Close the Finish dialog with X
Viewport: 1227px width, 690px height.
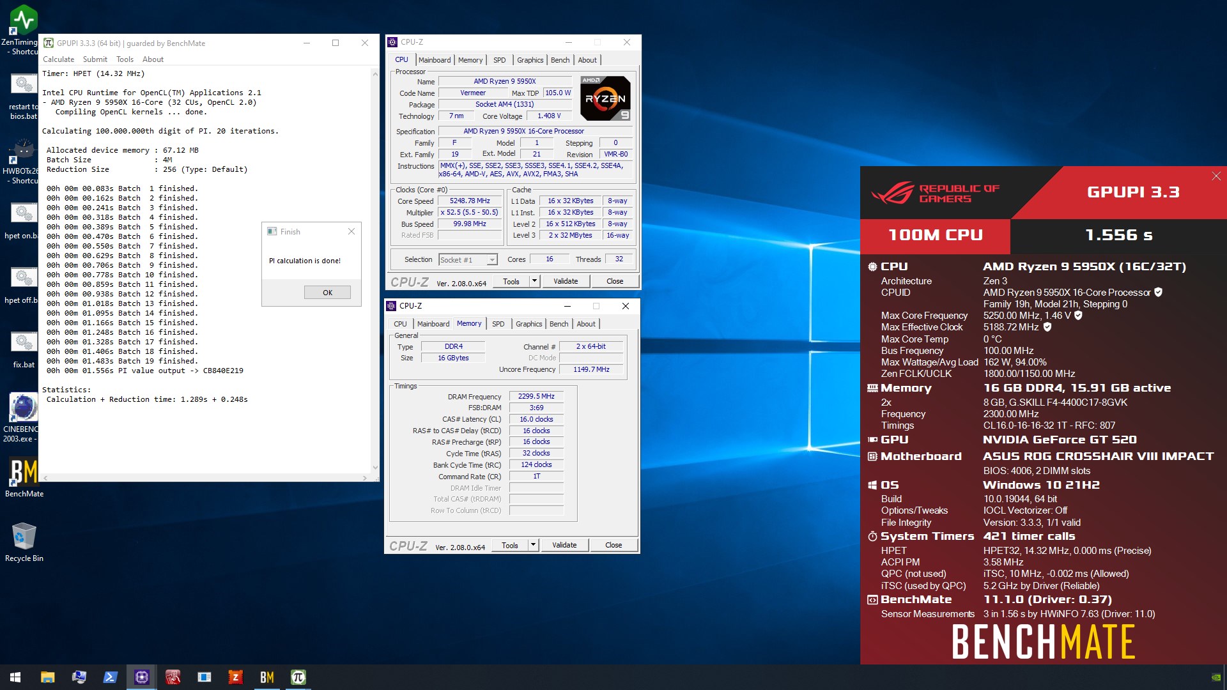coord(351,231)
